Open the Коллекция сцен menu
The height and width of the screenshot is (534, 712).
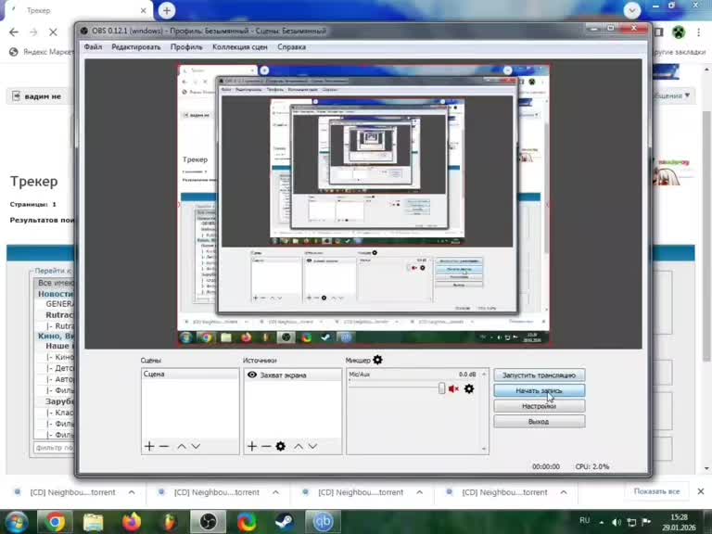(x=240, y=46)
